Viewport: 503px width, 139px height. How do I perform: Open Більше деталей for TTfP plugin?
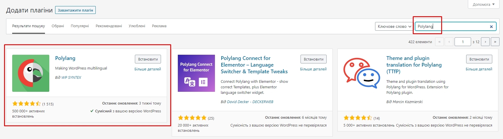click(479, 69)
